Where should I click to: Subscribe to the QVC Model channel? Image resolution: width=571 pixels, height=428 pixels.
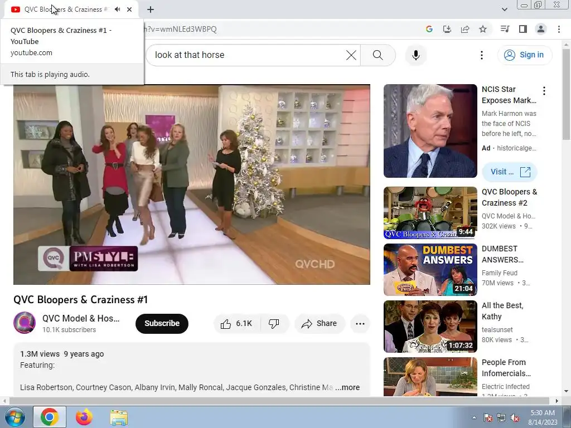(162, 323)
